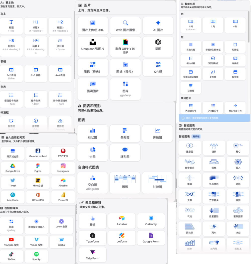Add a QR 码 block

(x=158, y=67)
